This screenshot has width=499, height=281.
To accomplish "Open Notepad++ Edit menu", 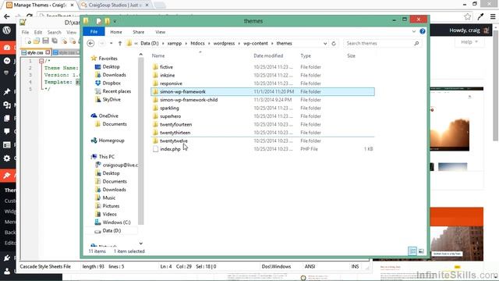I will [38, 33].
